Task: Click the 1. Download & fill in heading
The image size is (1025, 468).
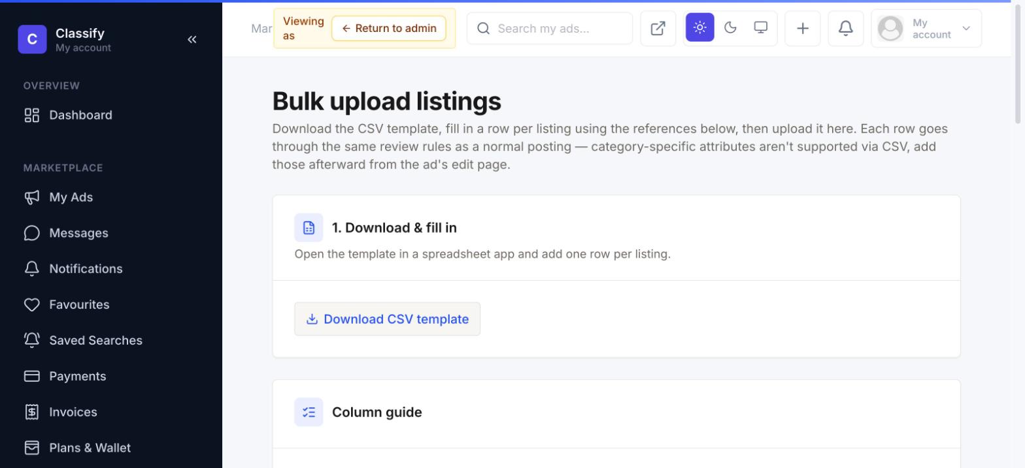Action: click(x=394, y=228)
